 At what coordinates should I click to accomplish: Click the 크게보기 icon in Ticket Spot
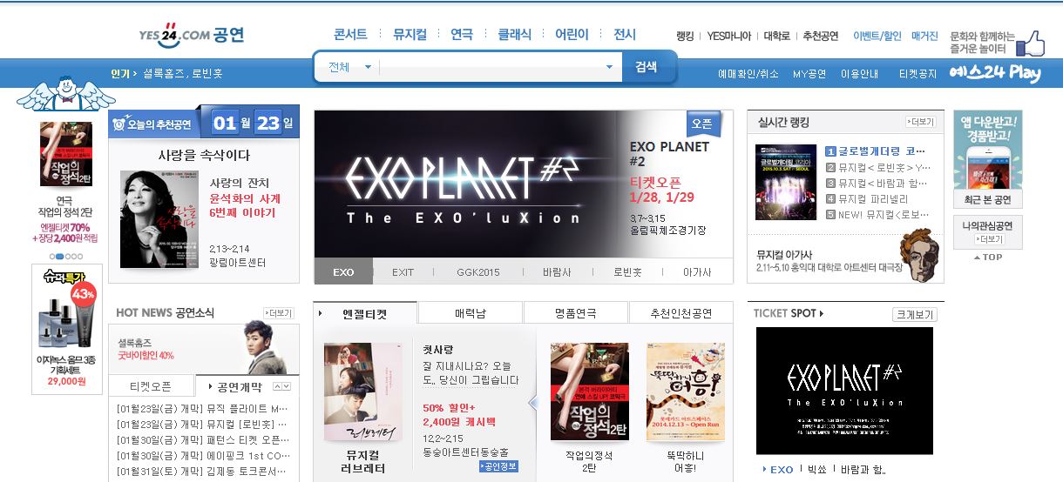pyautogui.click(x=914, y=314)
